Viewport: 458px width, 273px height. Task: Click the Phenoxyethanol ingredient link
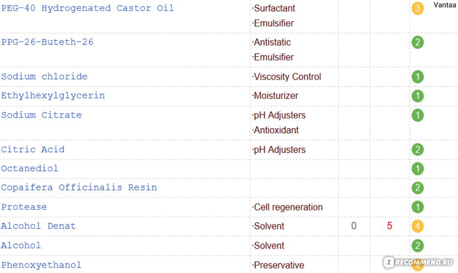(x=41, y=265)
